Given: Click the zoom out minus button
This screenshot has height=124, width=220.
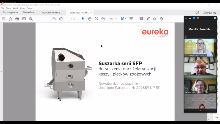Looking at the screenshot, I should 96,19.
